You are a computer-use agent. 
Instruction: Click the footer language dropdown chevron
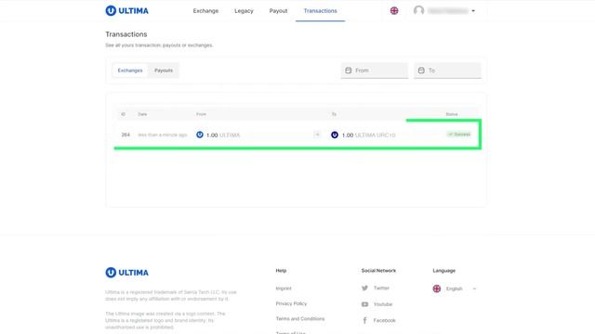point(474,289)
